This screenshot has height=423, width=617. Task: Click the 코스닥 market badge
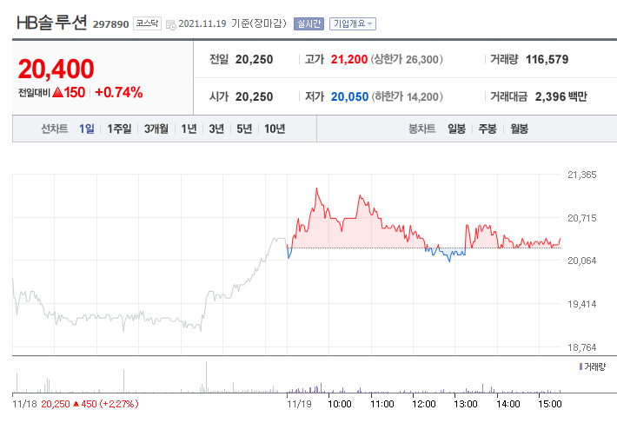(147, 23)
